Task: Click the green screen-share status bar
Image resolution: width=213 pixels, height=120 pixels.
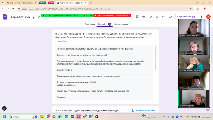Action: click(x=67, y=16)
